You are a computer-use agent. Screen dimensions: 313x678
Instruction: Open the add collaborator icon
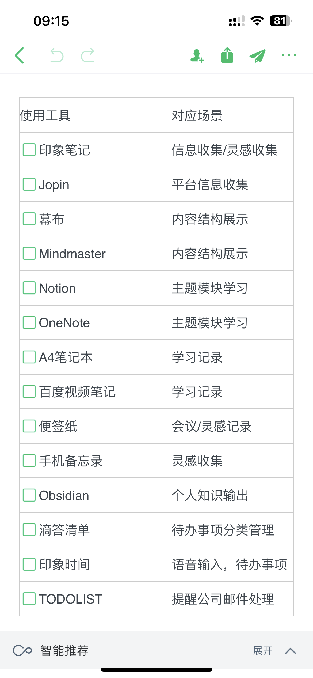pos(197,56)
